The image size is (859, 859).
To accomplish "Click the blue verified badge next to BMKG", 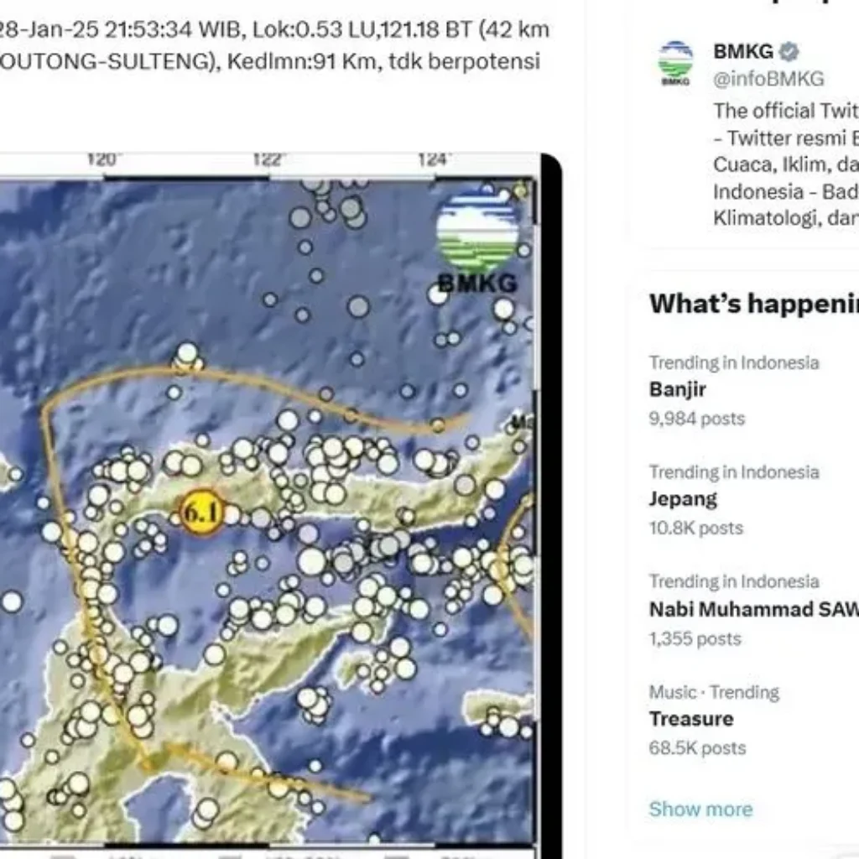I will [787, 51].
